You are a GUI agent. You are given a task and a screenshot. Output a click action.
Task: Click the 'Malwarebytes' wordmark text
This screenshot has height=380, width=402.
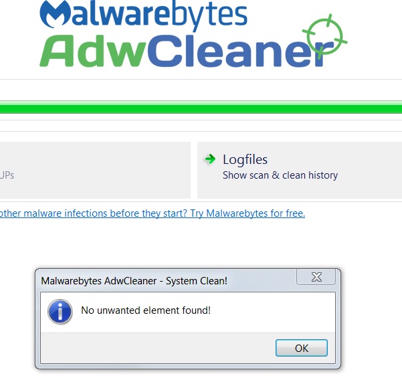[x=144, y=14]
